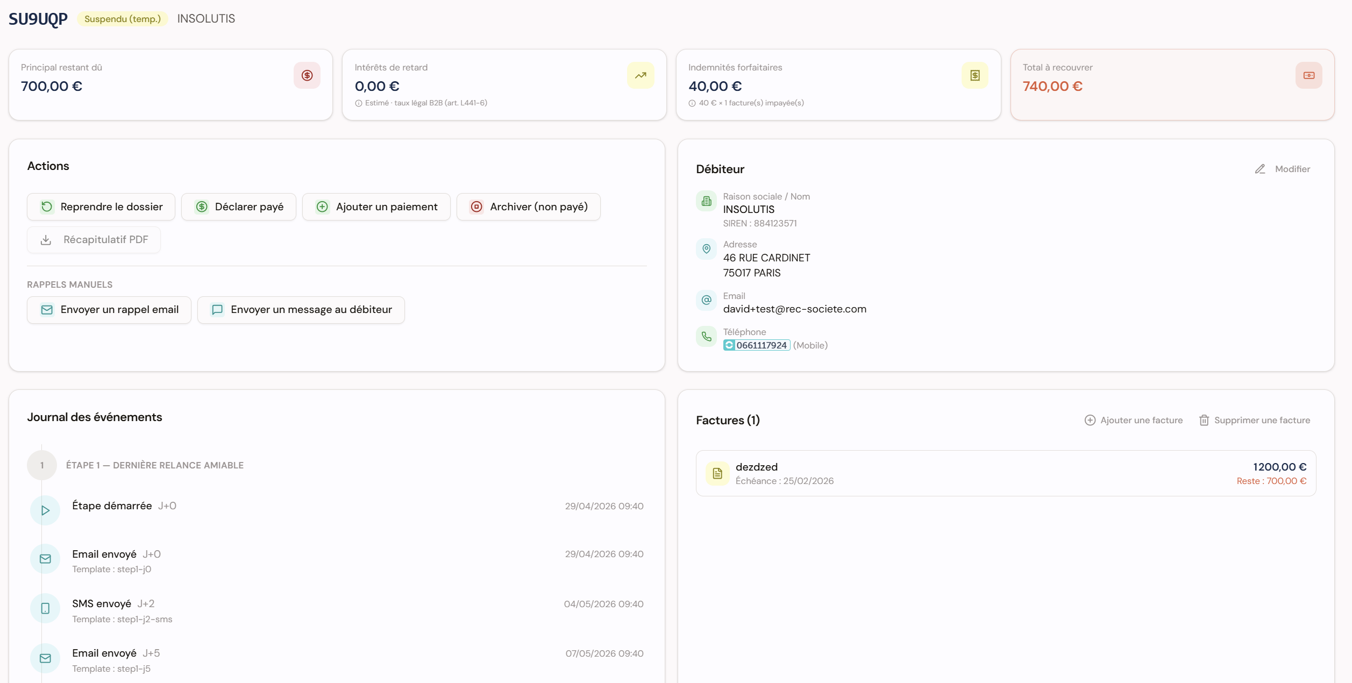1352x683 pixels.
Task: Click the location pin icon next to Adresse
Action: tap(707, 249)
